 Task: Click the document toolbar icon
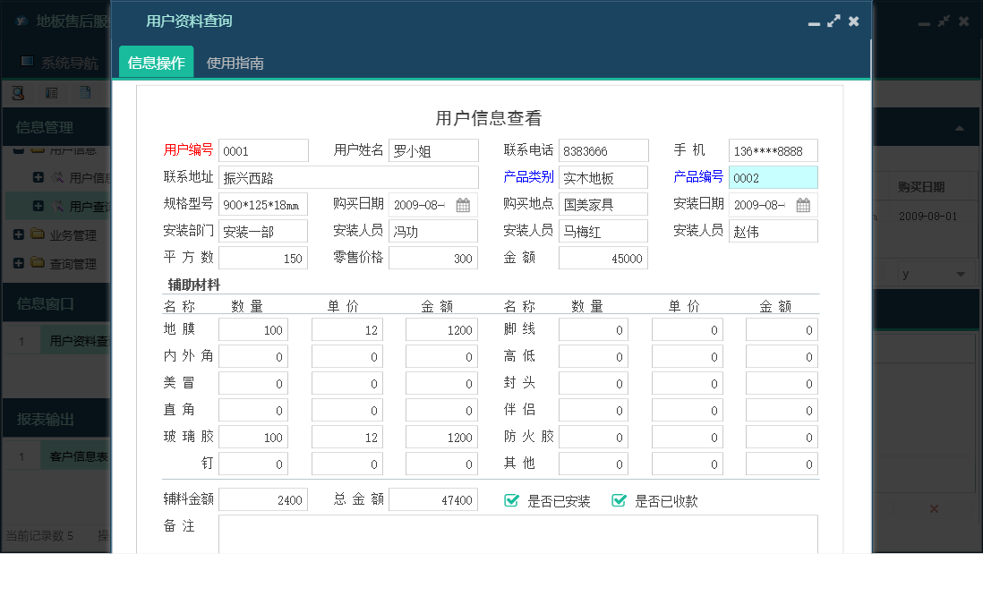tap(85, 92)
